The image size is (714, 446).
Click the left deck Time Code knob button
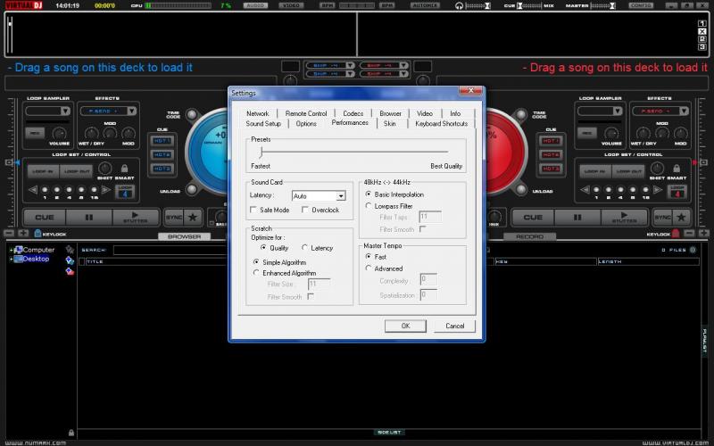(192, 114)
